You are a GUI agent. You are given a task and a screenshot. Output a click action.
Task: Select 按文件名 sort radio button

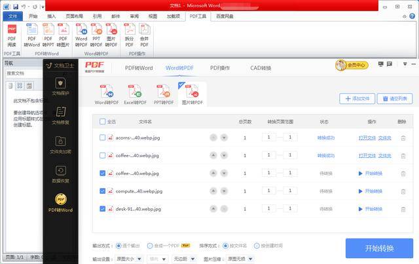point(225,246)
